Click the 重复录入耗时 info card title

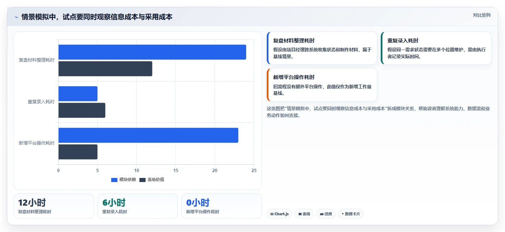click(x=403, y=41)
